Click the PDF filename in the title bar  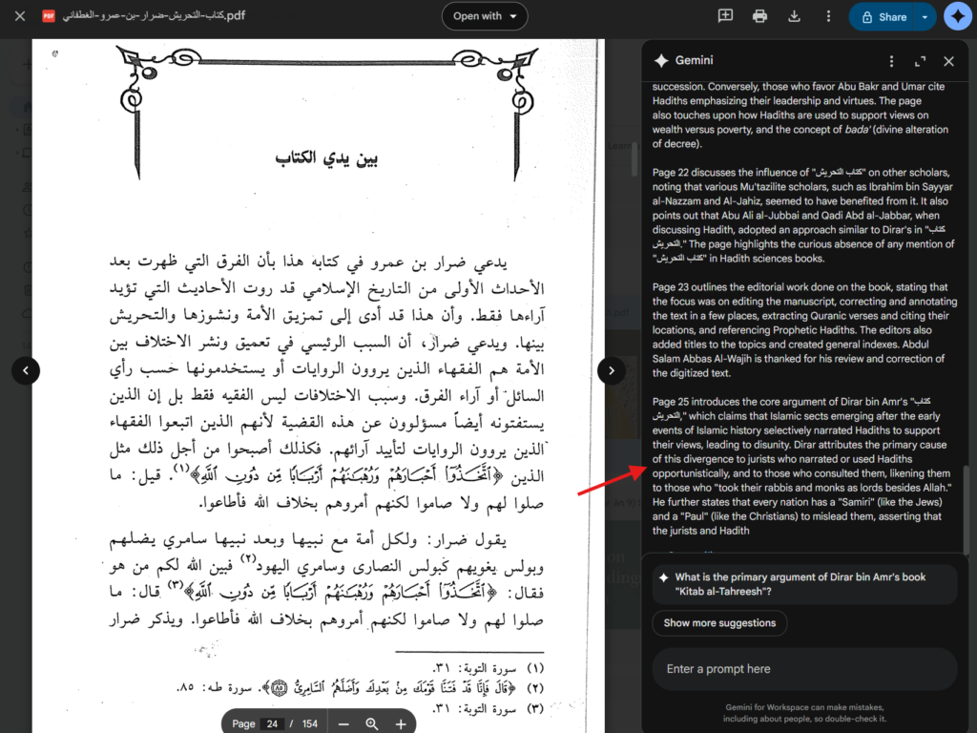coord(154,15)
